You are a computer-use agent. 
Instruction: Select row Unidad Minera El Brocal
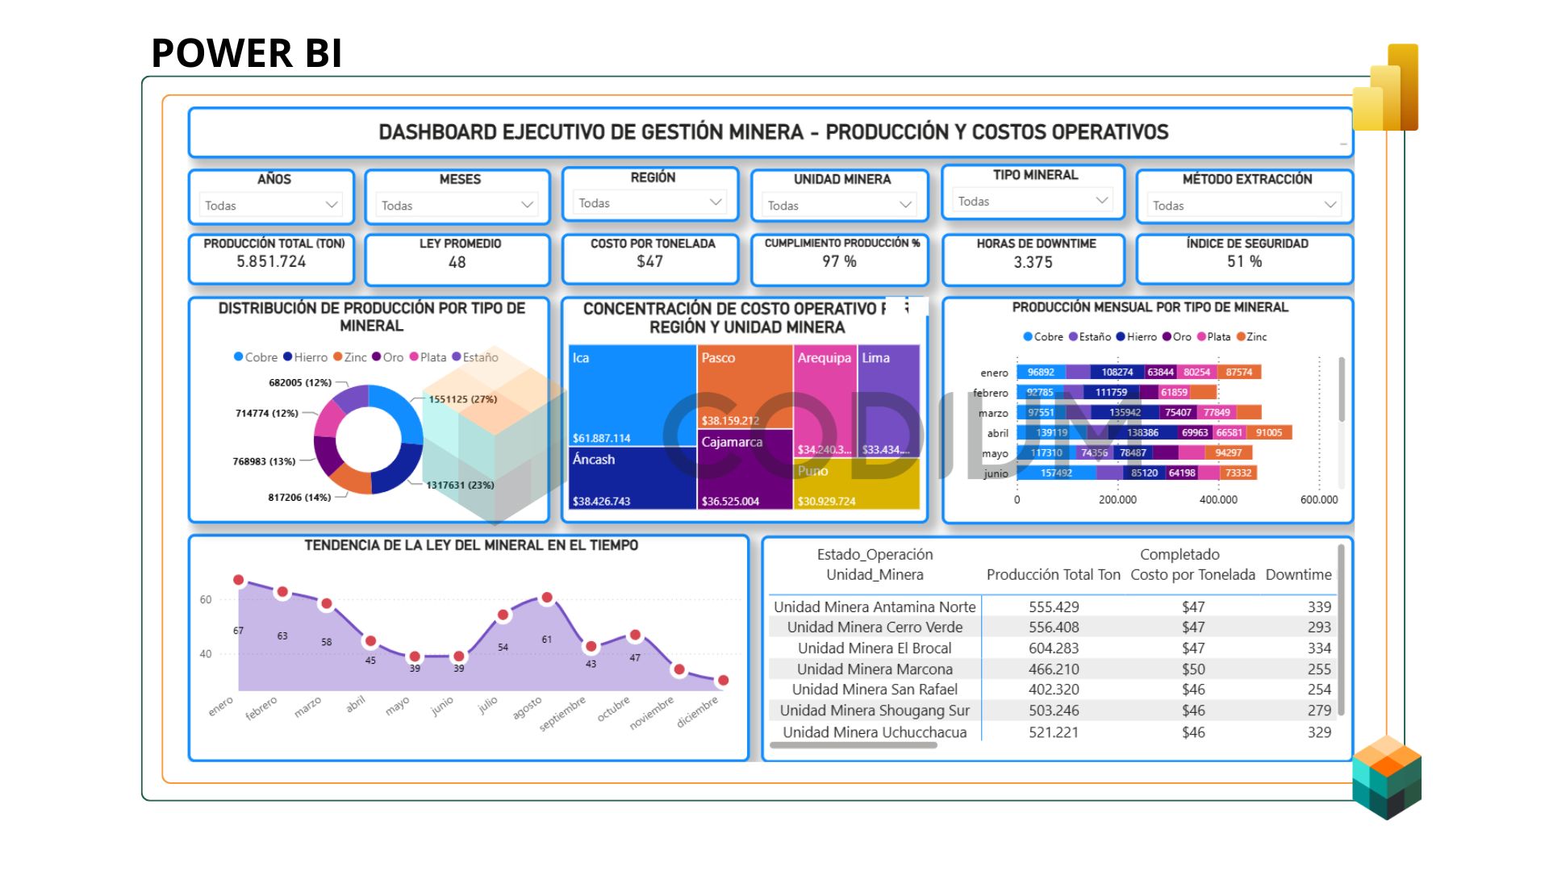(1052, 648)
